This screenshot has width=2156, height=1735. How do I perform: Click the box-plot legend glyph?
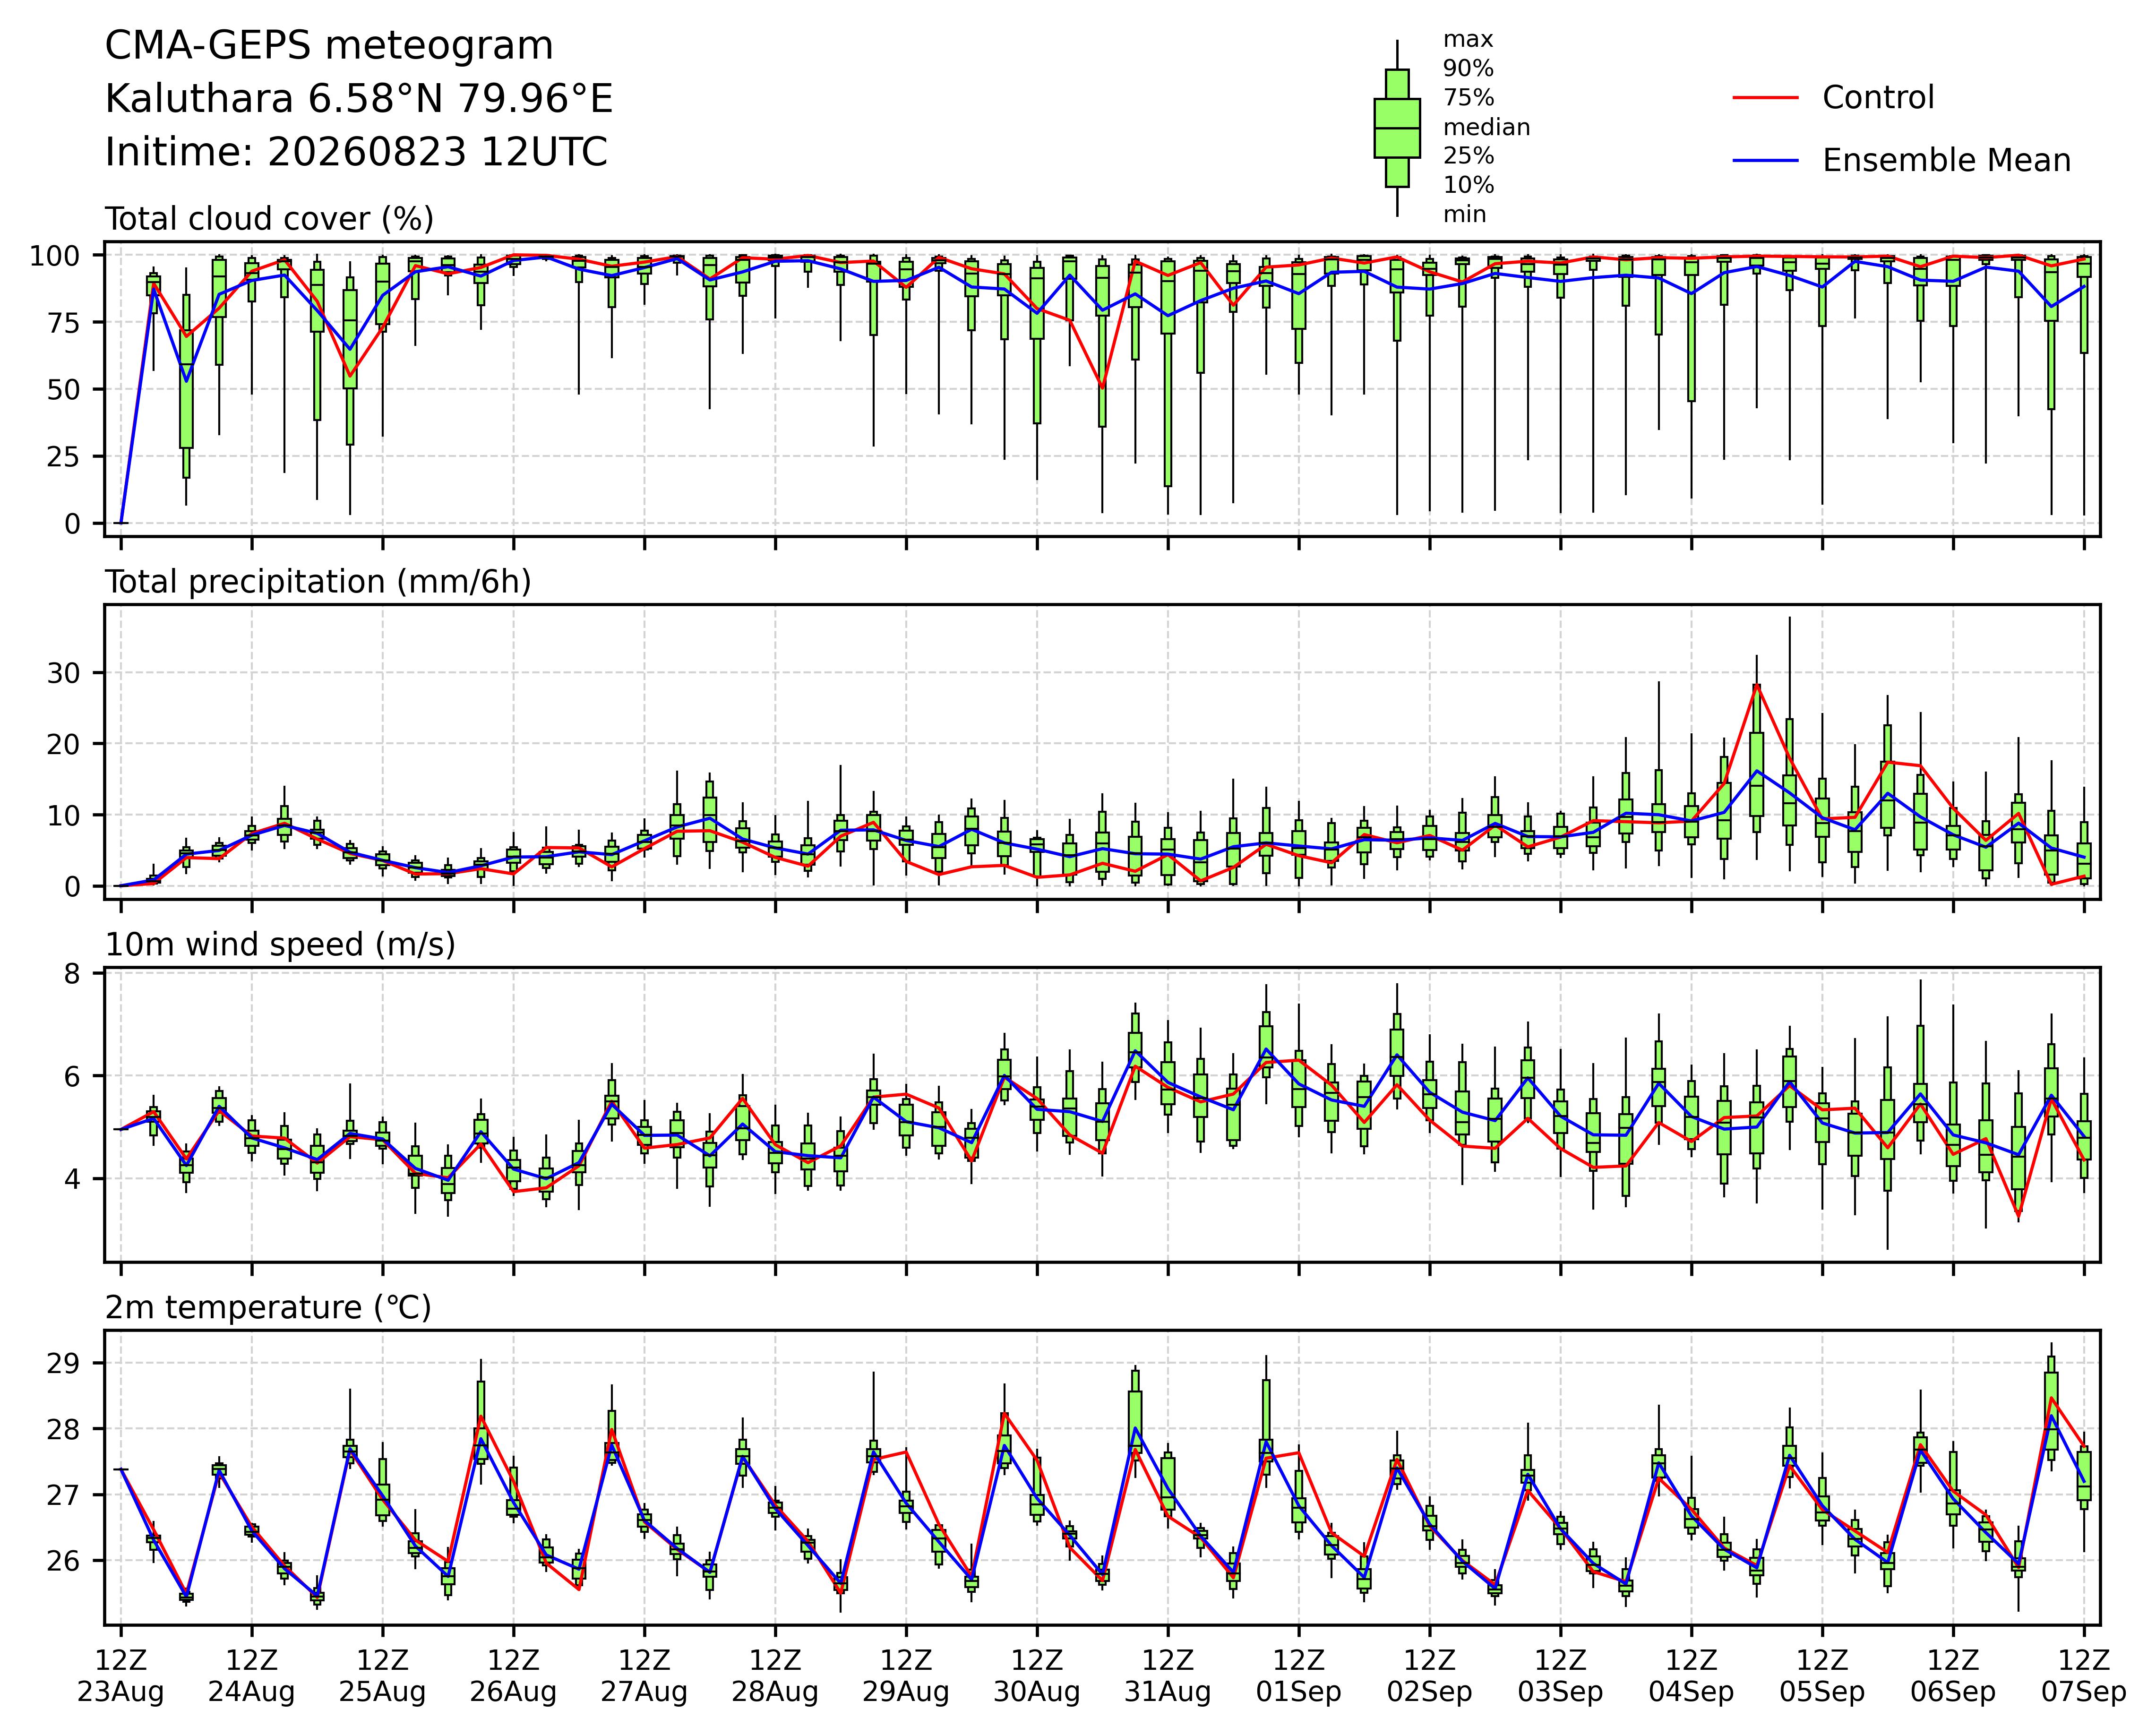(1397, 128)
